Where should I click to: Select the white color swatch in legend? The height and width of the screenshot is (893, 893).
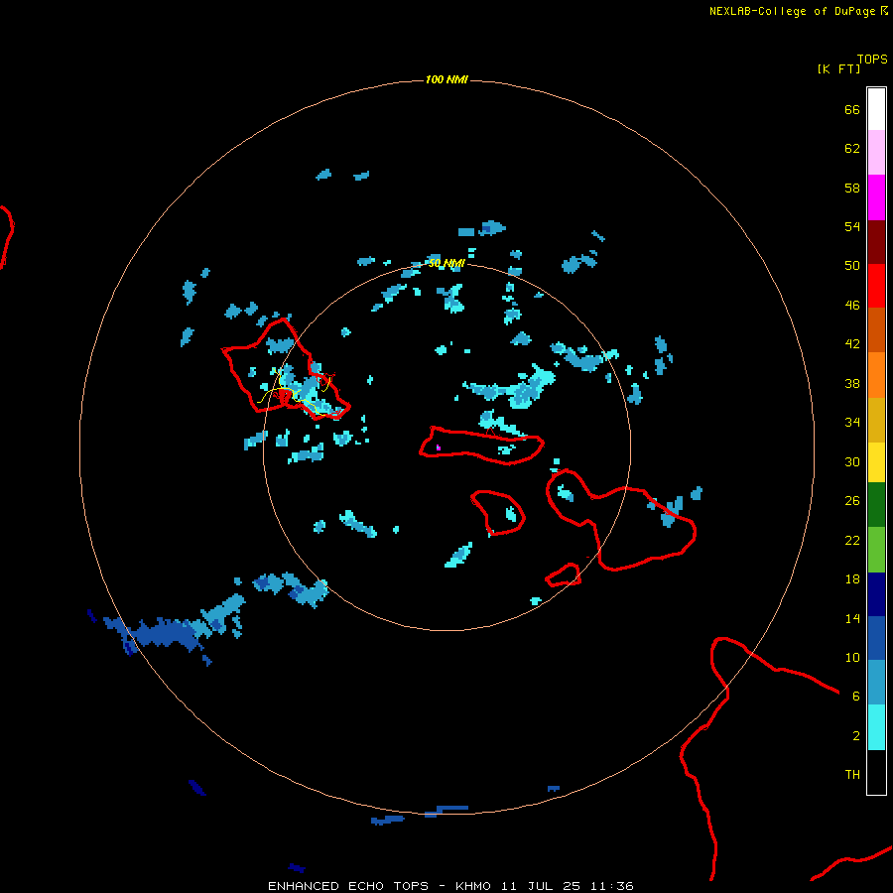(876, 109)
